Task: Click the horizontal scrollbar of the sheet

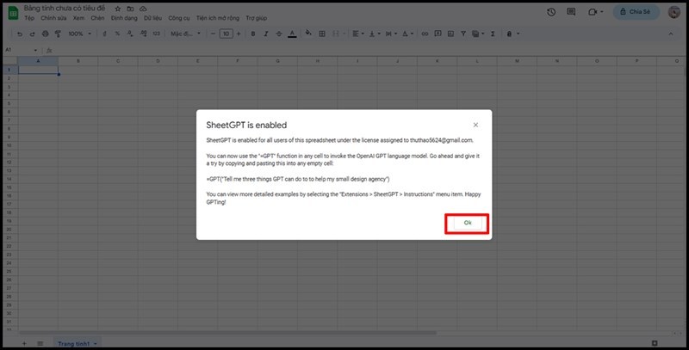Action: [x=227, y=333]
